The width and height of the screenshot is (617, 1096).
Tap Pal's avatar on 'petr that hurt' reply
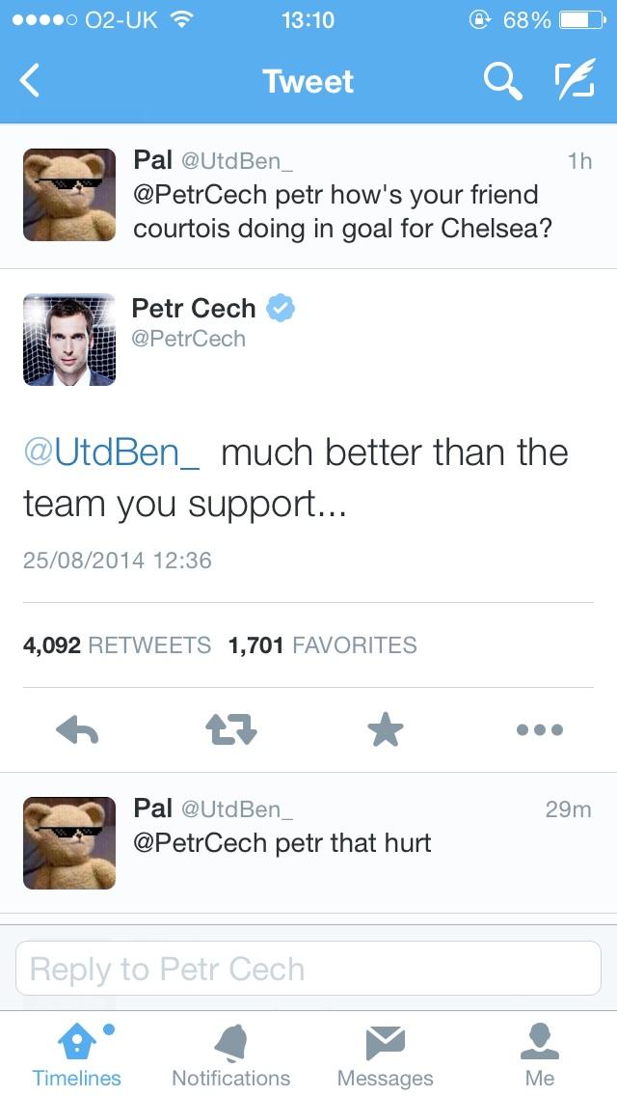(x=69, y=843)
